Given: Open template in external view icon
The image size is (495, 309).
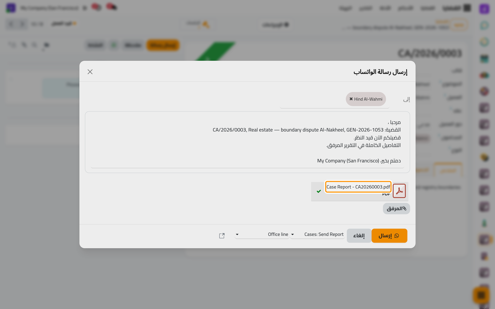Looking at the screenshot, I should click(222, 236).
